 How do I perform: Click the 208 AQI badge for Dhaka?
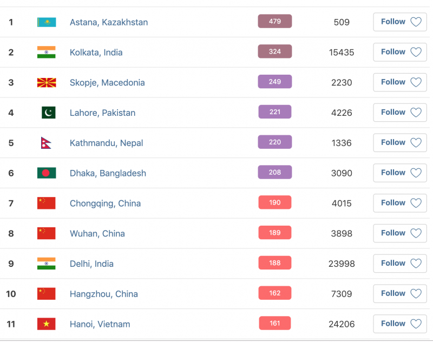[274, 173]
